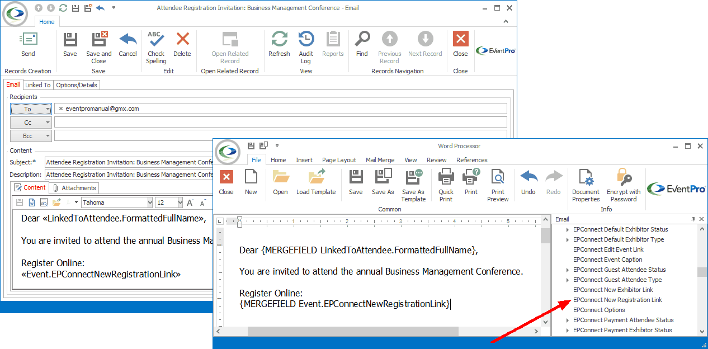Expand EPConnect Guest Attendee Status node
The width and height of the screenshot is (708, 349).
[568, 270]
